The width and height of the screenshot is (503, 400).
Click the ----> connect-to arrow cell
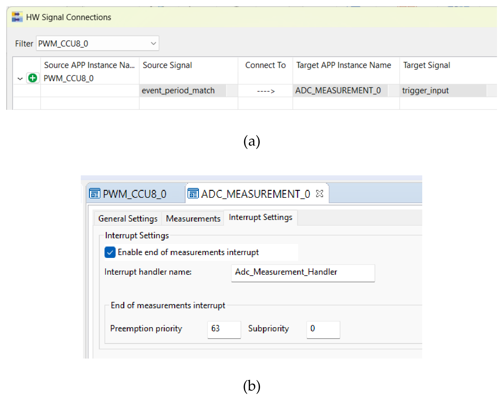click(x=265, y=91)
